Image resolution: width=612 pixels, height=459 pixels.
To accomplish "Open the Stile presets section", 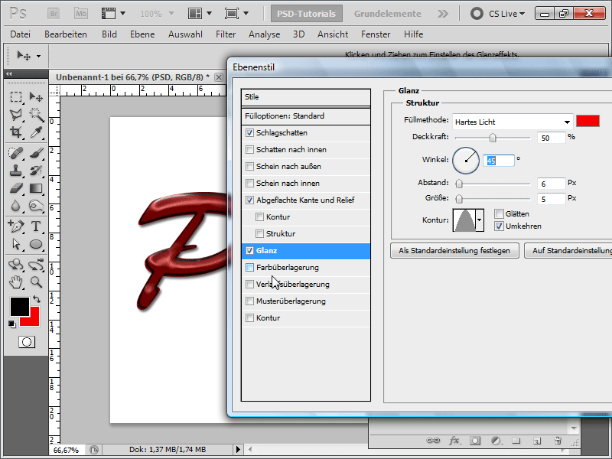I will [x=305, y=97].
